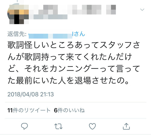Viewport: 151px width, 135px height.
Task: Tap the reply speech bubble icon
Action: tap(24, 126)
